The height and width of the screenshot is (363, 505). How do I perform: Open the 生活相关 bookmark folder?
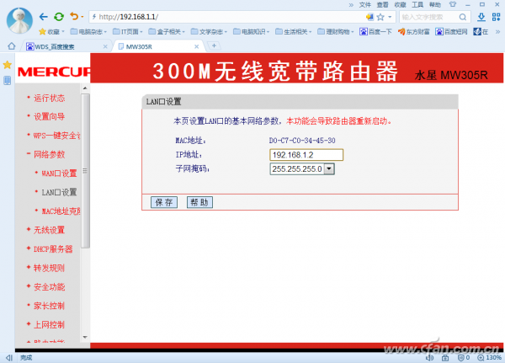pyautogui.click(x=294, y=32)
